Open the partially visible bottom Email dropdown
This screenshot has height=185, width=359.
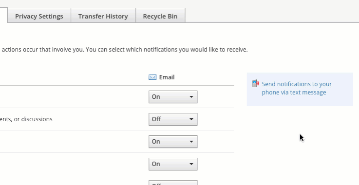(173, 183)
